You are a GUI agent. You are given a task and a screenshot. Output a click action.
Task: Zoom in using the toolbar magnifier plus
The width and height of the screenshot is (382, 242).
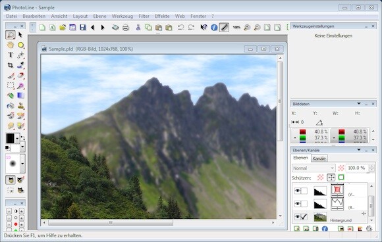(247, 27)
